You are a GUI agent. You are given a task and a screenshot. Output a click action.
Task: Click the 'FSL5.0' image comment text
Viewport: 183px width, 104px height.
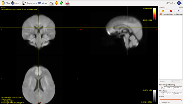click(3, 8)
